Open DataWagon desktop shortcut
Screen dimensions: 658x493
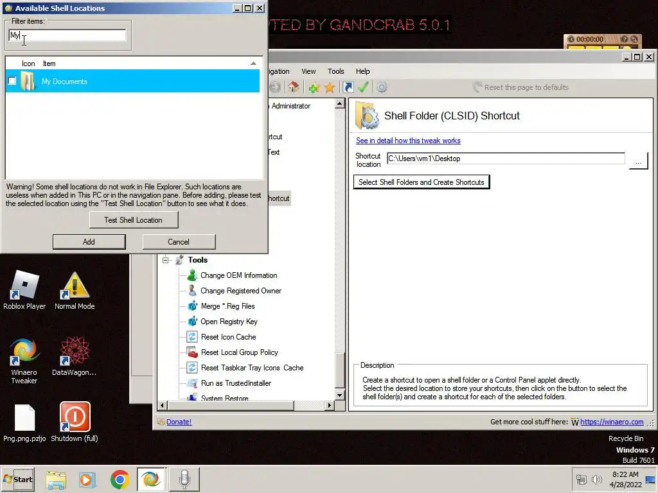(75, 356)
